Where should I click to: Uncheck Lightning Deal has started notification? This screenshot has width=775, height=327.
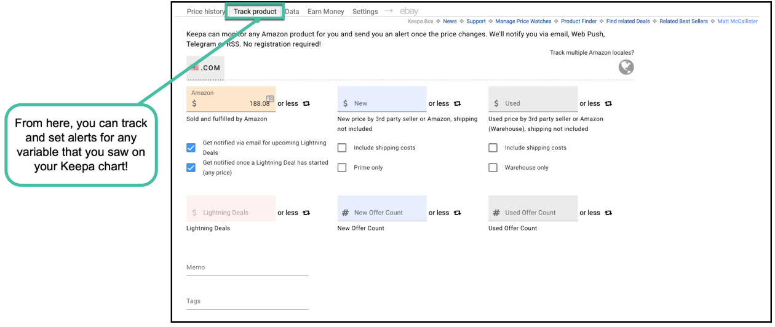pos(191,167)
